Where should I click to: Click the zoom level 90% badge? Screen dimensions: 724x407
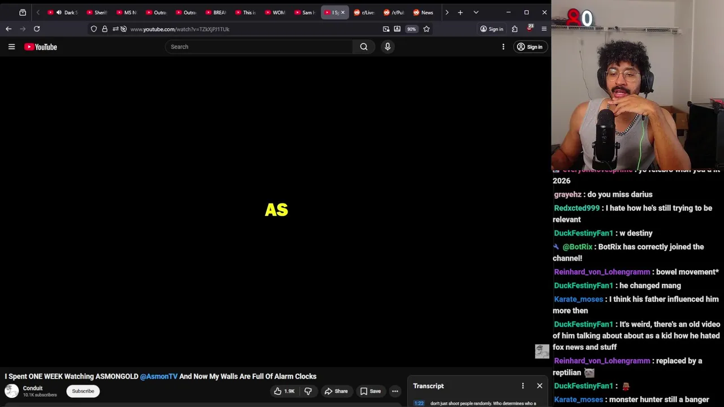click(411, 29)
